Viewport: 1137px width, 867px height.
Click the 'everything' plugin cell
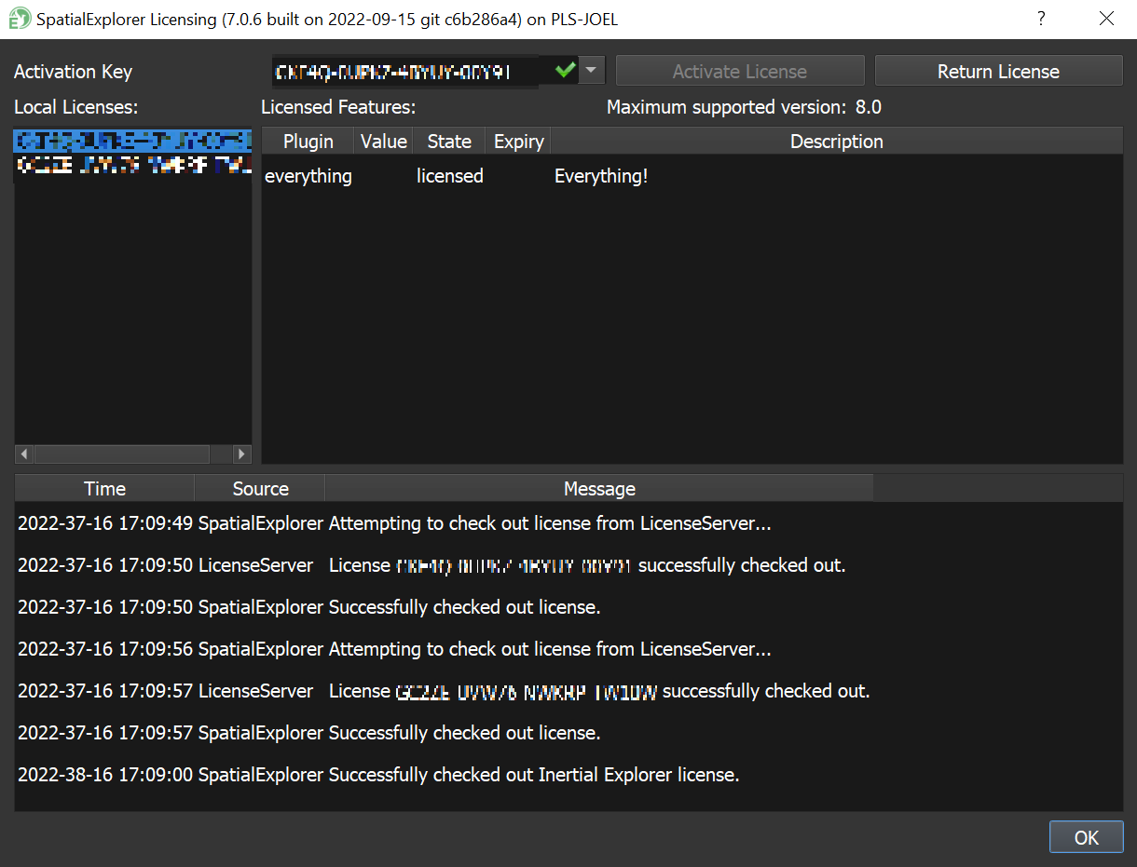click(308, 176)
